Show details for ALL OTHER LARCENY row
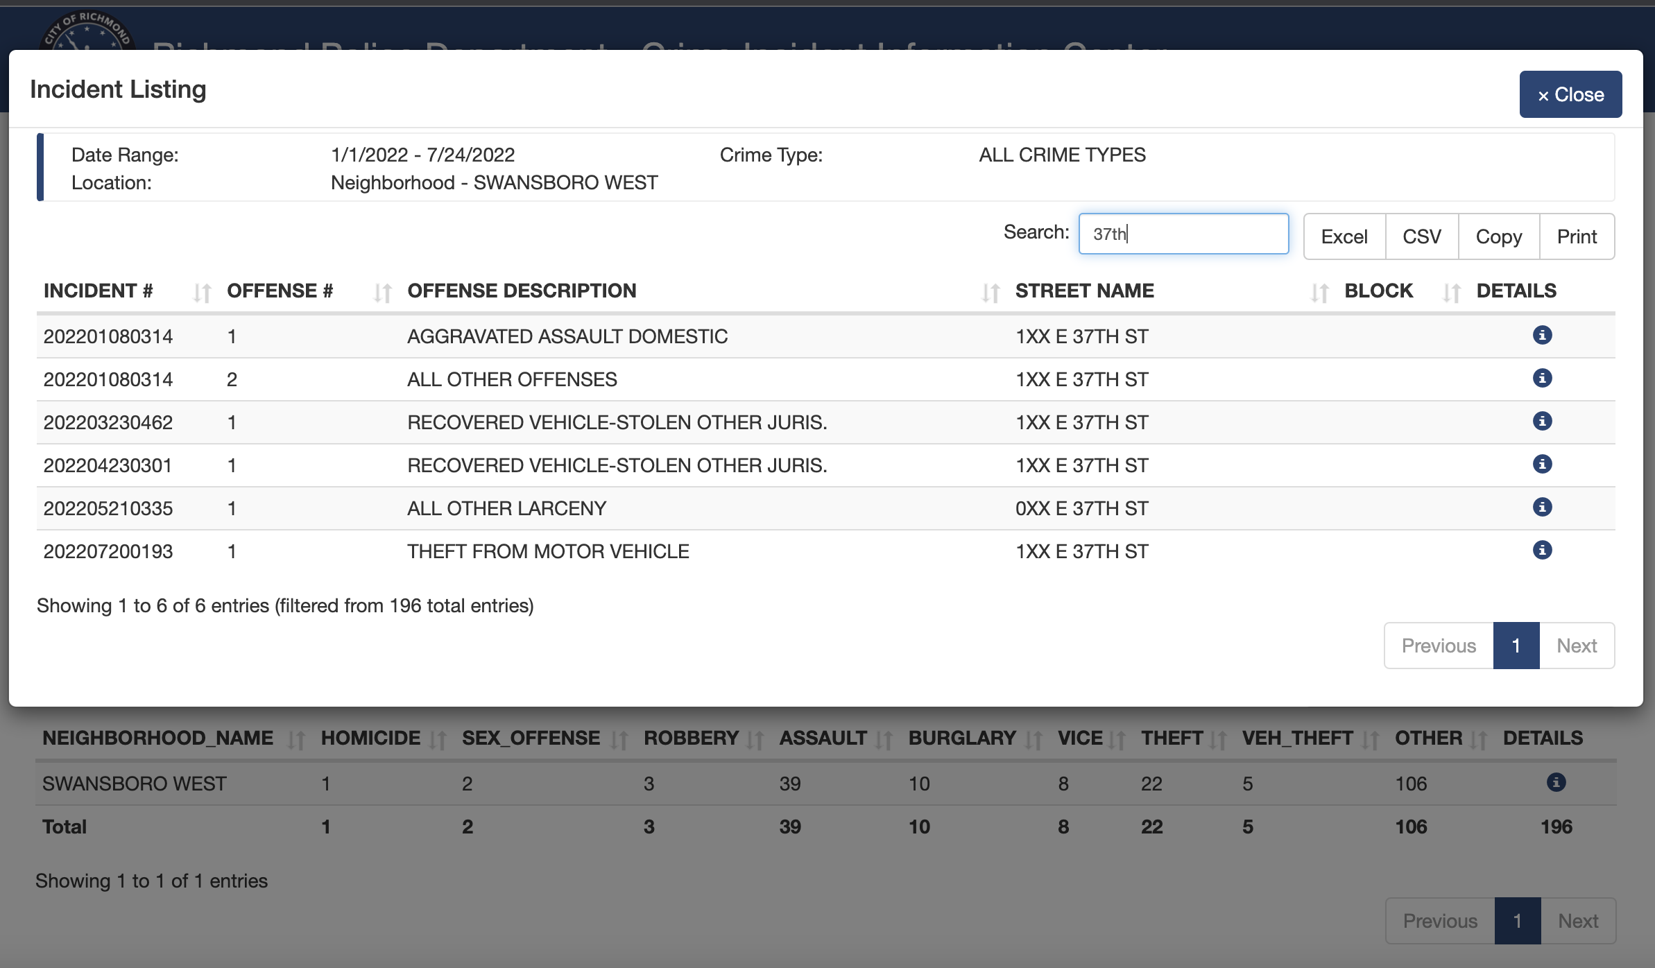The width and height of the screenshot is (1655, 968). pyautogui.click(x=1542, y=508)
